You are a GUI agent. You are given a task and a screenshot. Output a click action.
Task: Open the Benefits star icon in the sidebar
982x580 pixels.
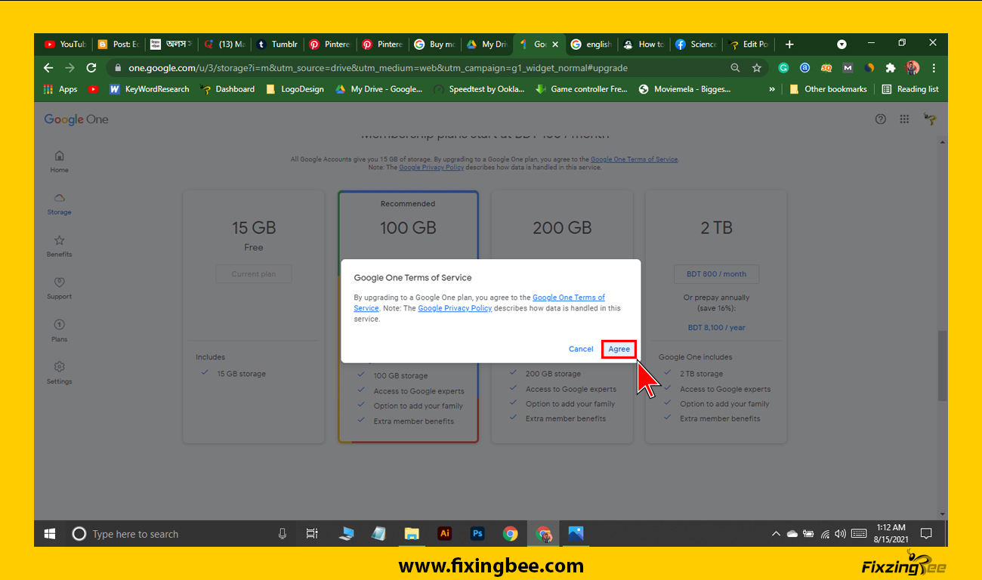coord(59,241)
